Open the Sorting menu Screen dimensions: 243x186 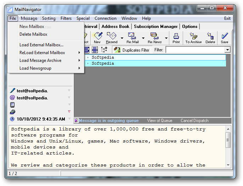tap(49, 18)
